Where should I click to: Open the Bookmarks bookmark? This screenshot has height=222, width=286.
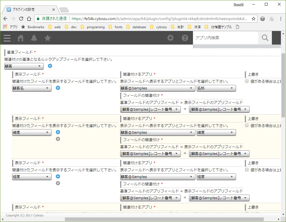pyautogui.click(x=33, y=27)
